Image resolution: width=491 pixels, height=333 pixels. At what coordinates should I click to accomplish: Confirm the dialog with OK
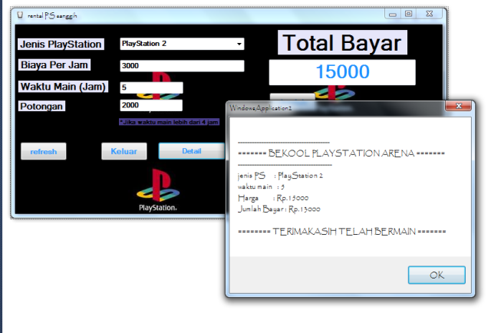(x=437, y=275)
